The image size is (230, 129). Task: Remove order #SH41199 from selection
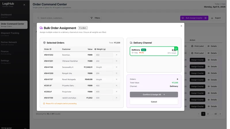click(x=116, y=98)
